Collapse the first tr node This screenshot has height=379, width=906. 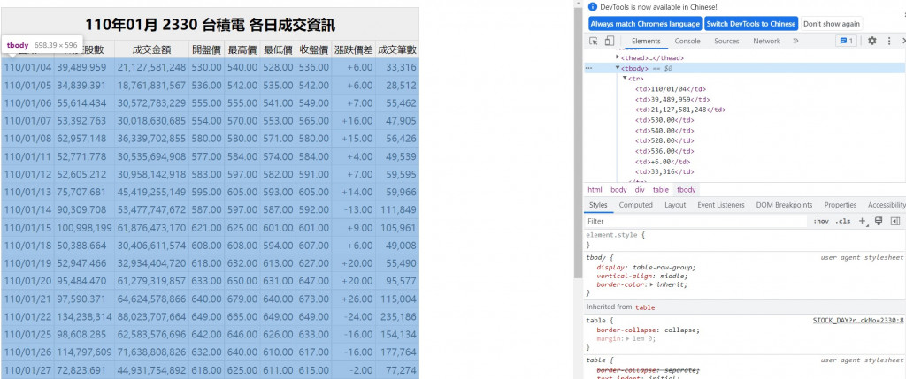pyautogui.click(x=626, y=79)
